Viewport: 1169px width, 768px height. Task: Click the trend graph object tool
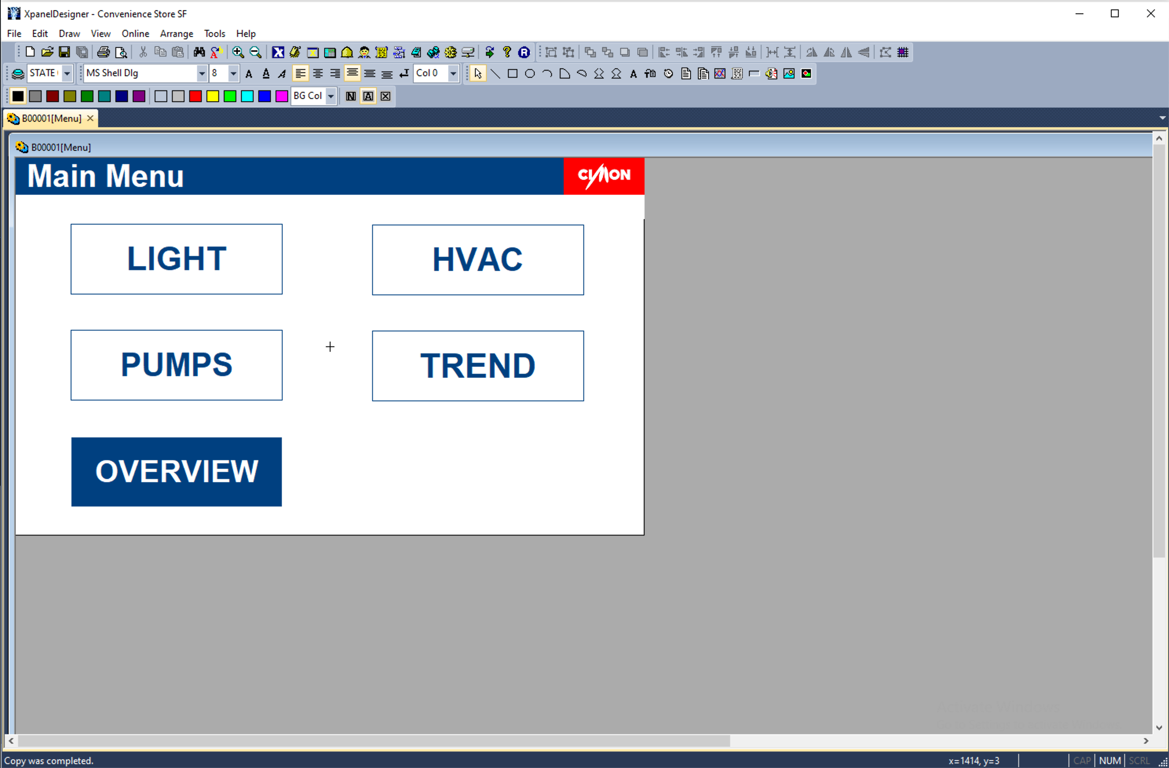(x=720, y=74)
